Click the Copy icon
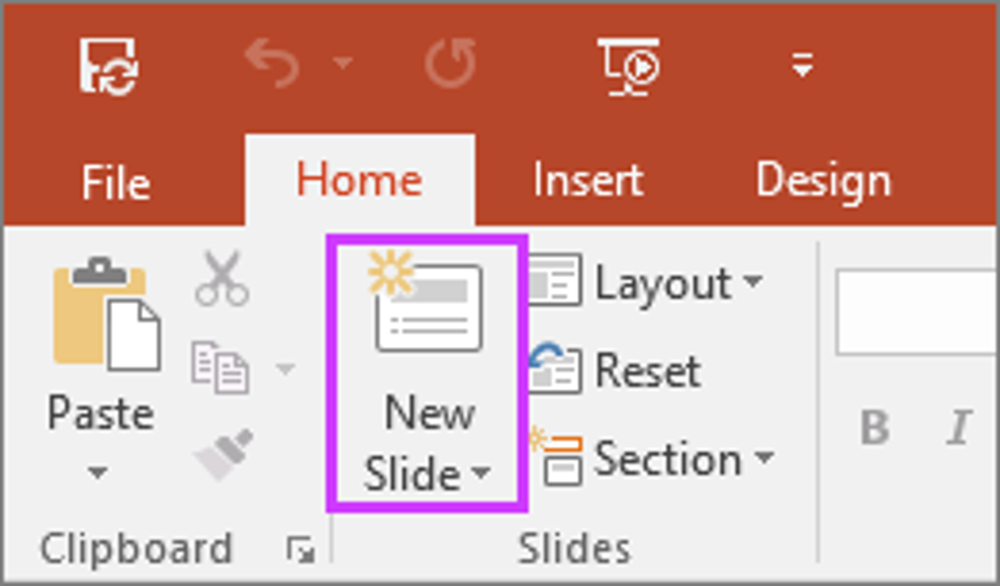1000x586 pixels. [x=221, y=367]
